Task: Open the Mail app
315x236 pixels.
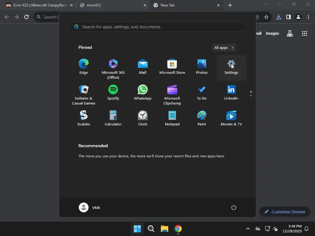Action: click(143, 67)
